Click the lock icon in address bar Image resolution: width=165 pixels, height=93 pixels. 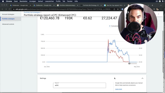[14, 9]
